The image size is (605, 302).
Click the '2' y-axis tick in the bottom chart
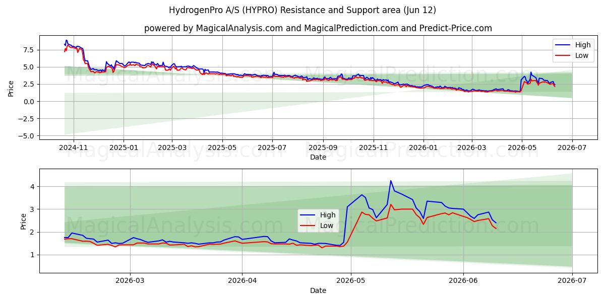tap(32, 232)
